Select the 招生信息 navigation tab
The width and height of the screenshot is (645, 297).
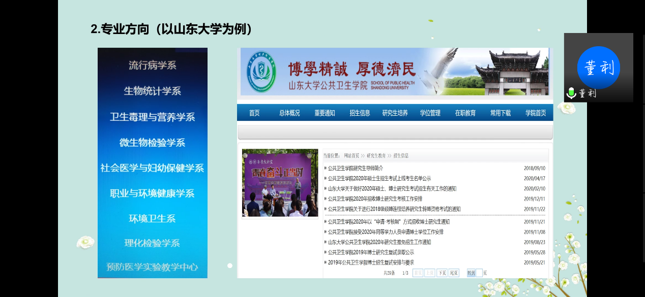tap(360, 113)
